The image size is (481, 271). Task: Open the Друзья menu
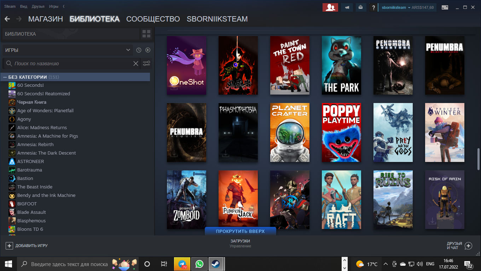click(x=38, y=6)
